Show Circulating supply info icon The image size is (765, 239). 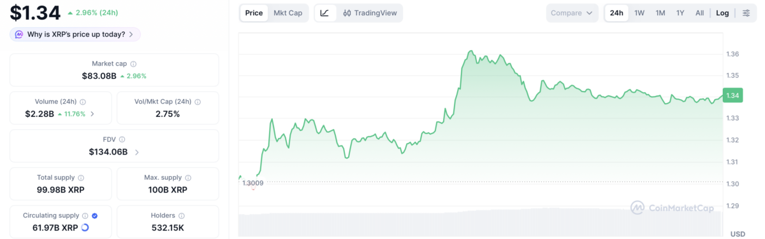pyautogui.click(x=85, y=215)
